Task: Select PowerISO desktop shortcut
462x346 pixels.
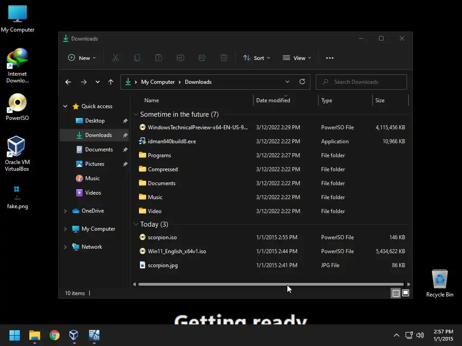Action: [18, 107]
